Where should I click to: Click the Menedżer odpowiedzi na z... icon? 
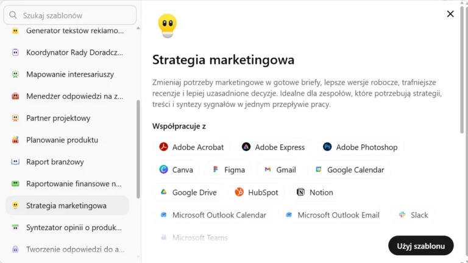coord(15,96)
